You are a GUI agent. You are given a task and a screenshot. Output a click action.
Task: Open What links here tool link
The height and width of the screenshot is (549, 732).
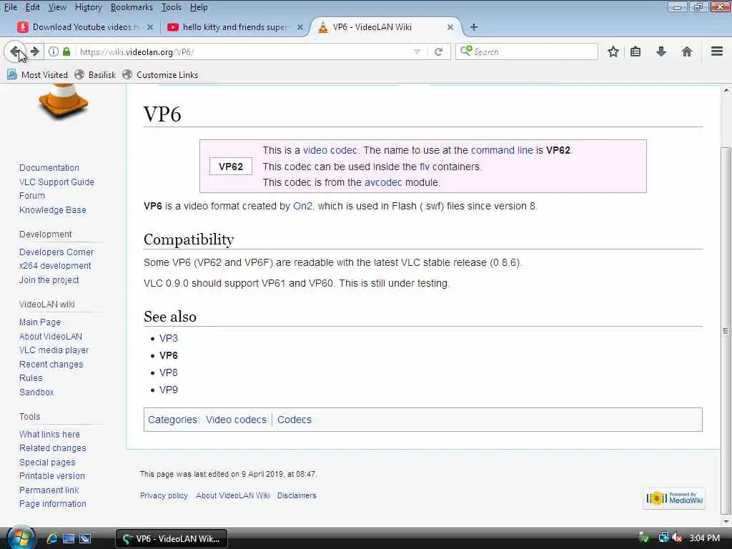tap(49, 434)
